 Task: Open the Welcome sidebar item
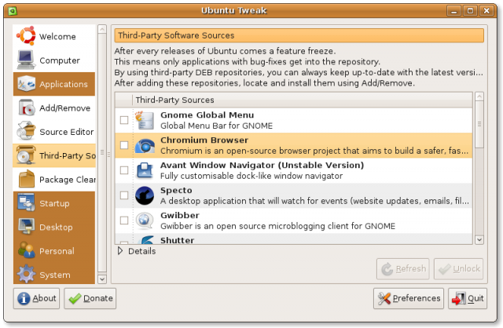[x=54, y=36]
